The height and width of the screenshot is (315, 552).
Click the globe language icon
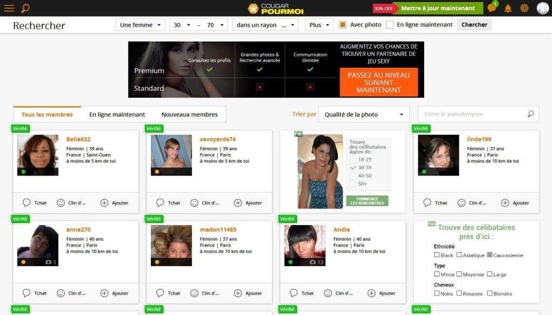point(525,8)
